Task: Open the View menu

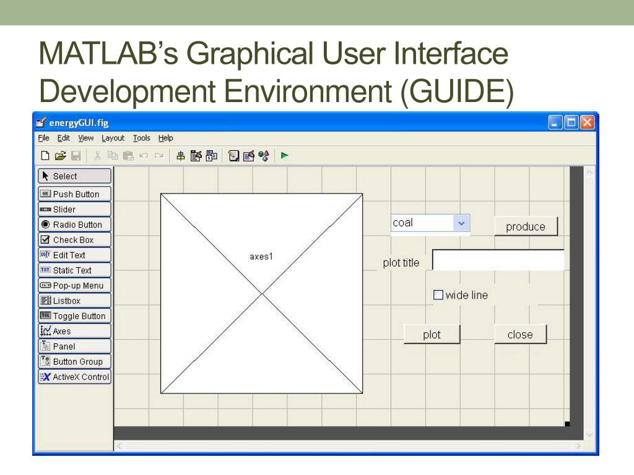Action: click(85, 138)
